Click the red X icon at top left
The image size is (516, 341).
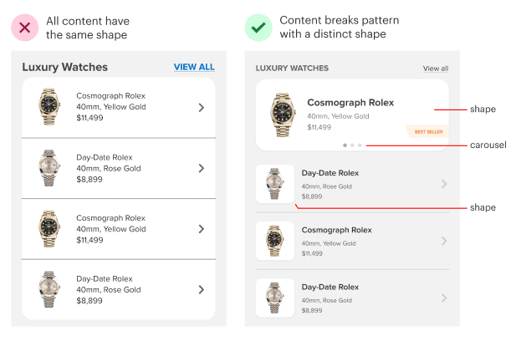pos(25,28)
